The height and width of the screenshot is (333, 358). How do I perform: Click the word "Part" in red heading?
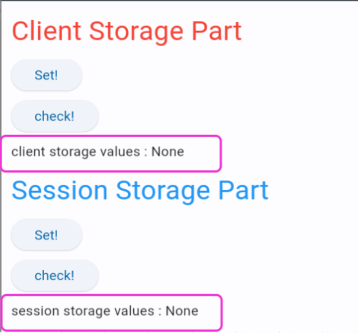[x=217, y=31]
